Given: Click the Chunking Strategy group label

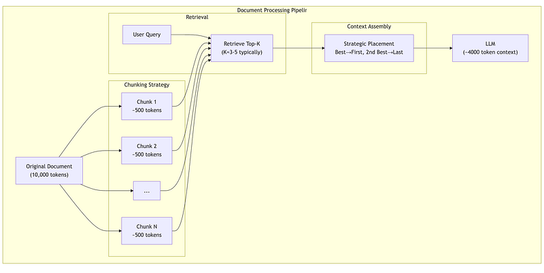Looking at the screenshot, I should 147,84.
